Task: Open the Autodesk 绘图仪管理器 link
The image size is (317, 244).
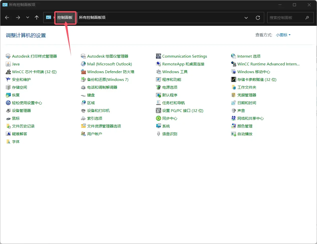Action: pyautogui.click(x=108, y=56)
